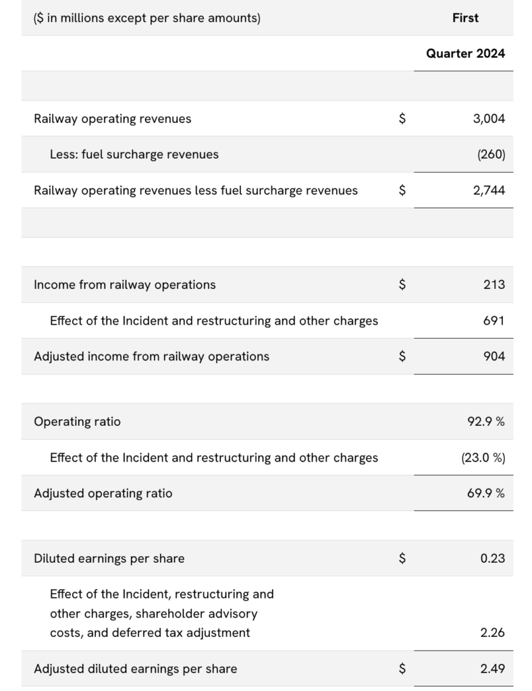This screenshot has height=691, width=532.
Task: Click the 2.49 adjusted earnings value
Action: [492, 669]
